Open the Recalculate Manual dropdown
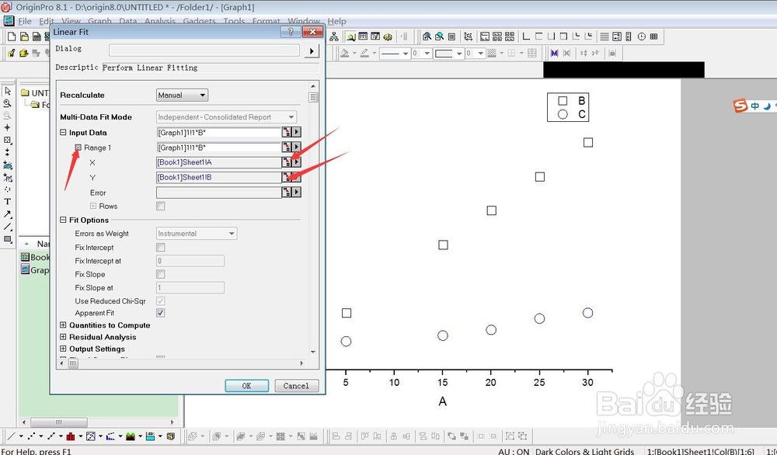This screenshot has width=777, height=455. pyautogui.click(x=182, y=95)
